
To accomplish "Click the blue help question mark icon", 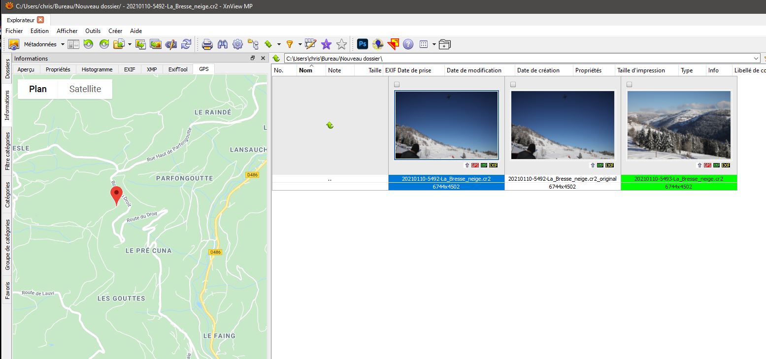I will pos(408,44).
